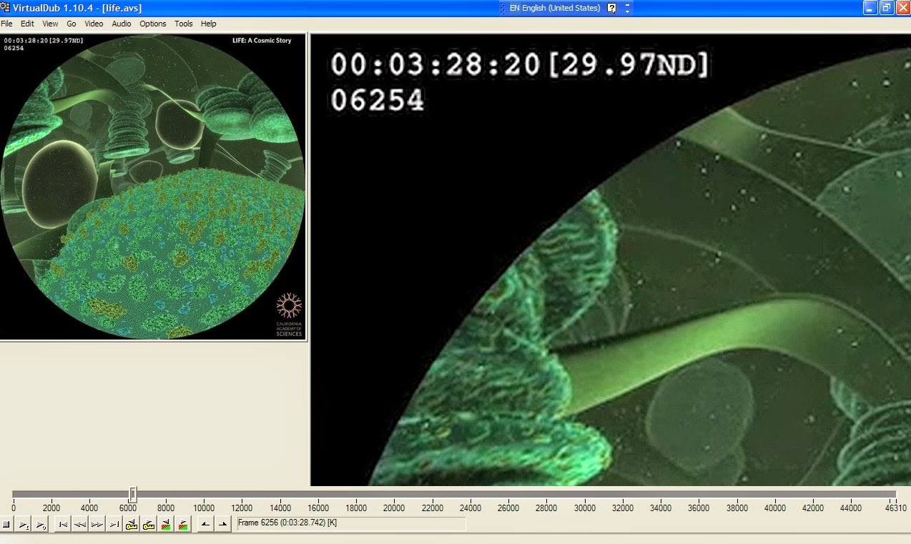Open the Go menu
This screenshot has width=911, height=544.
click(x=72, y=24)
